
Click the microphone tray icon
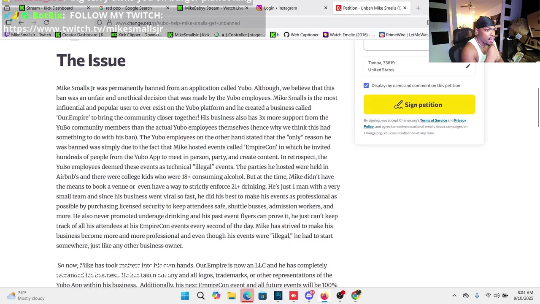coord(477,296)
